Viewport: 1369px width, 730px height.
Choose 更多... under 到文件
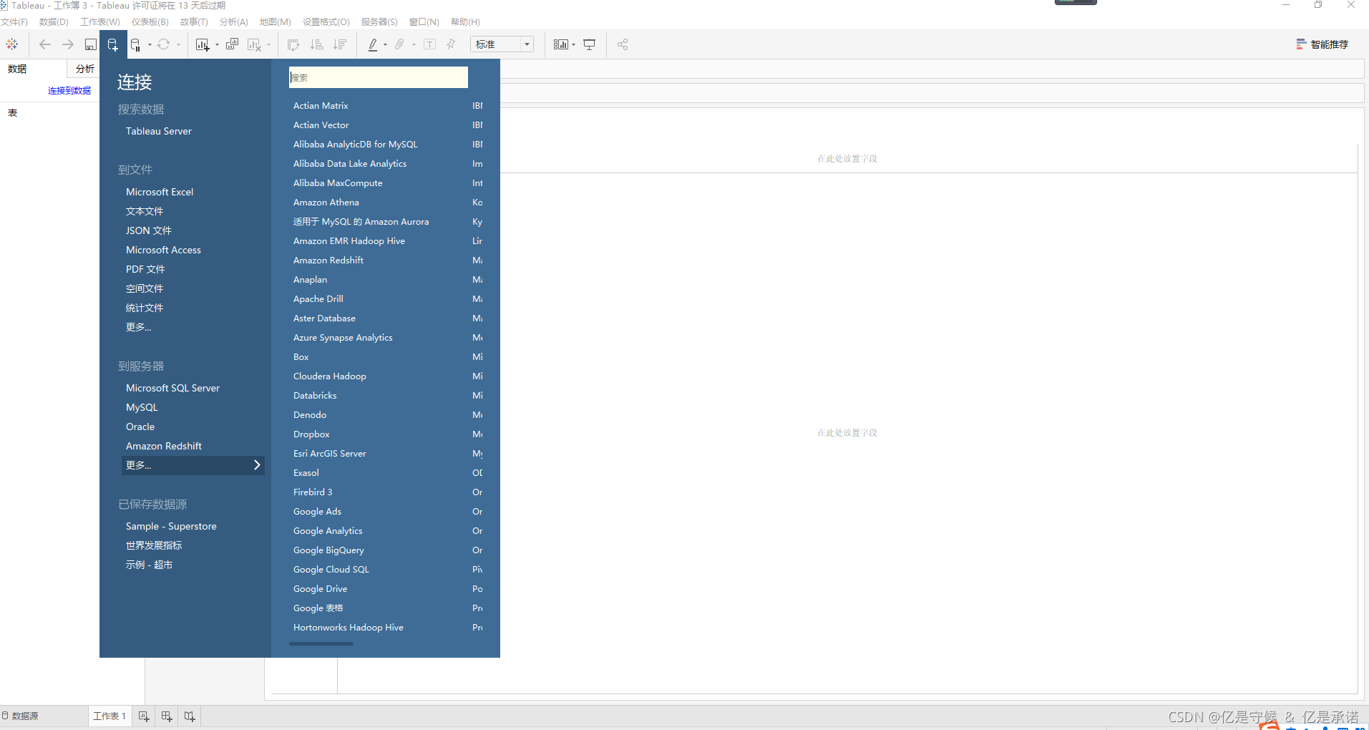click(x=138, y=327)
